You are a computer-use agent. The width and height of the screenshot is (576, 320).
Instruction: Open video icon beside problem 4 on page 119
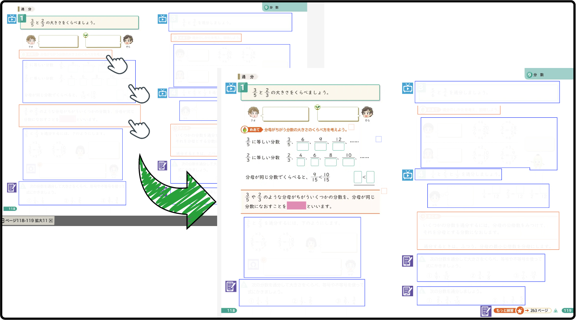(407, 175)
